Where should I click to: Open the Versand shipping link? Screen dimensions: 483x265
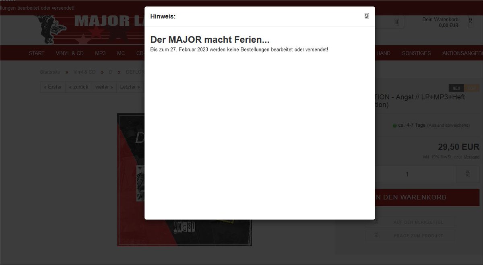pos(471,157)
